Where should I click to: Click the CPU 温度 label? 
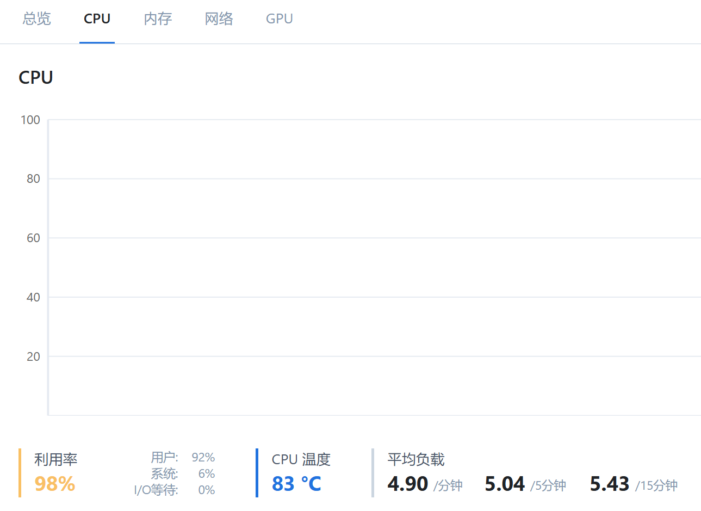301,460
